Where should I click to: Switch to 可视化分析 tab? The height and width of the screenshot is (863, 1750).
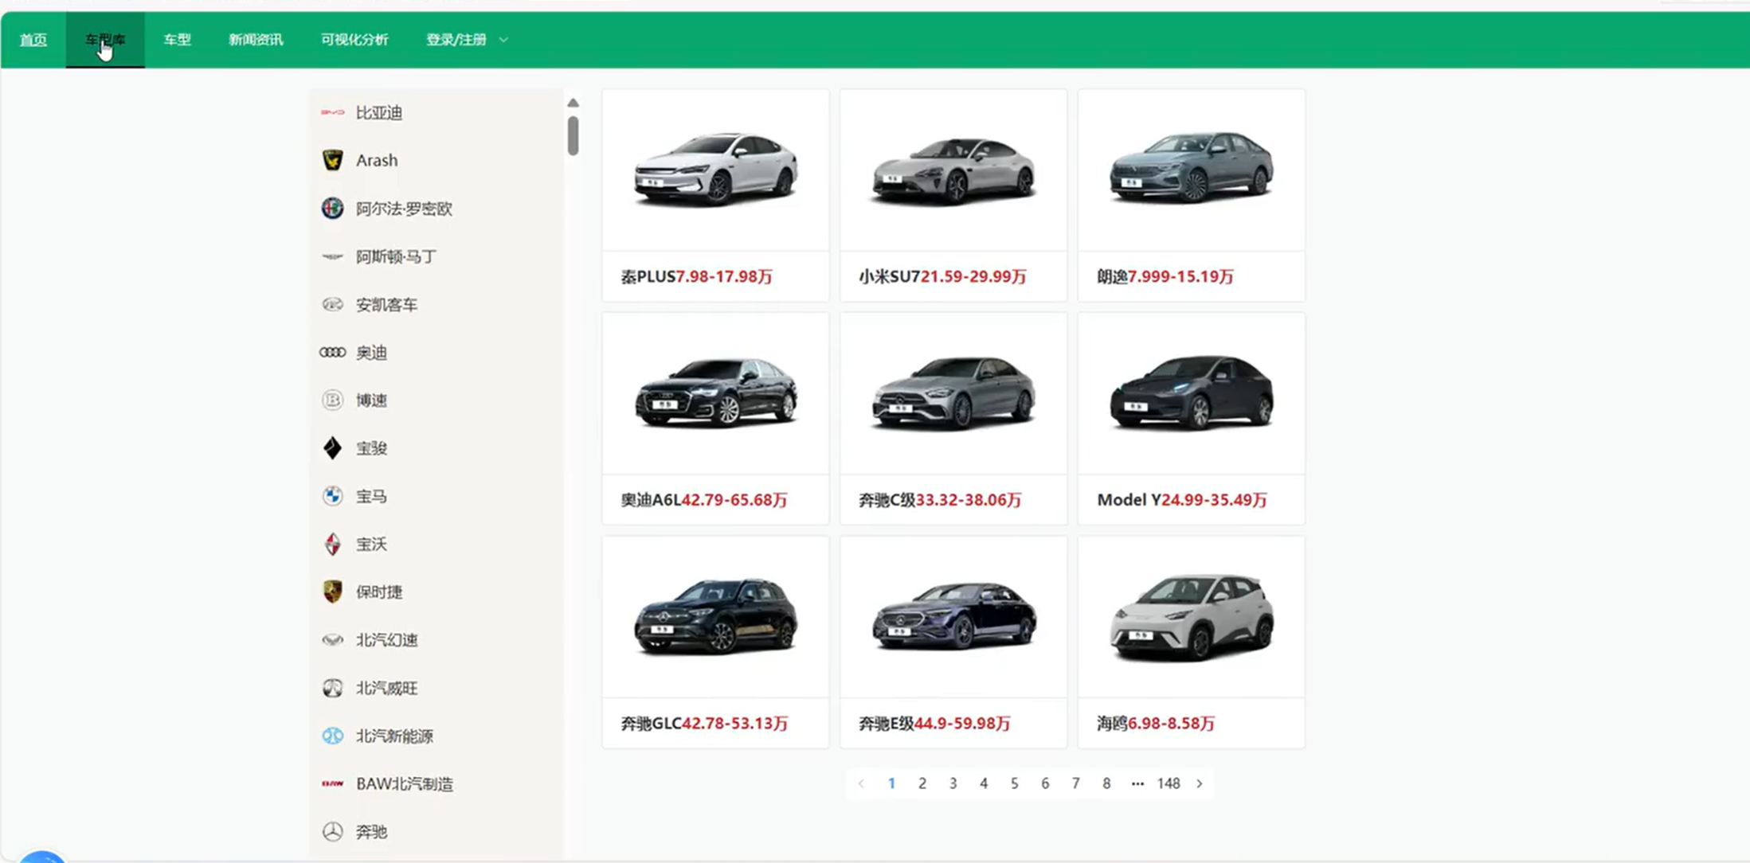click(x=354, y=40)
